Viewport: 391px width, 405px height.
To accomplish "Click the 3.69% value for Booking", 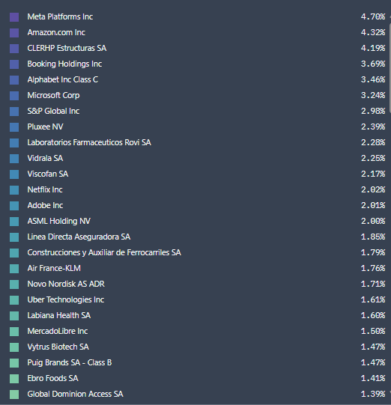I will (x=373, y=64).
